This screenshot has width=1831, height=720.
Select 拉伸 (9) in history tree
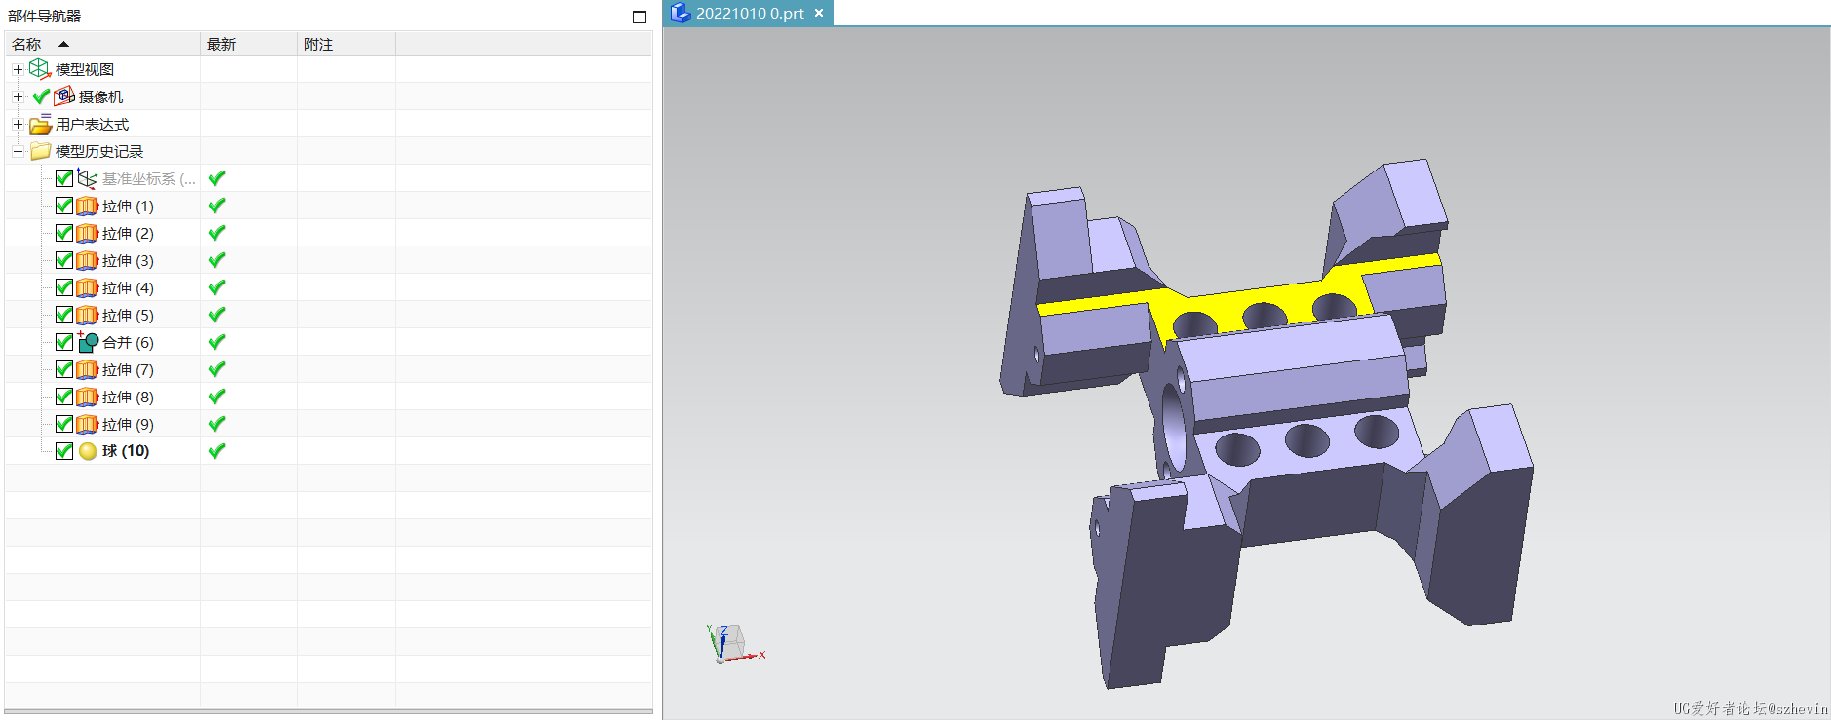(128, 424)
